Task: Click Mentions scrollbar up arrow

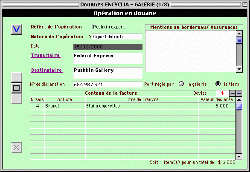Action: 239,34
